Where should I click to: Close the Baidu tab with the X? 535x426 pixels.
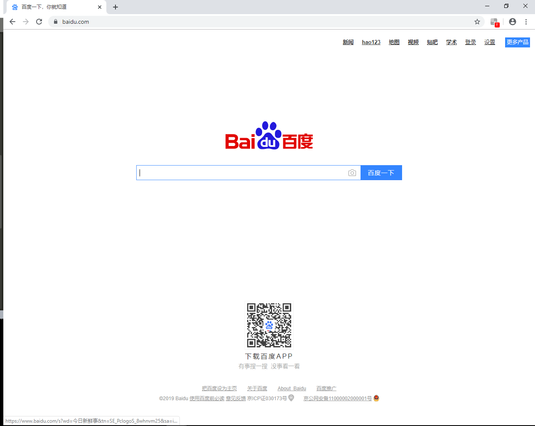[100, 7]
